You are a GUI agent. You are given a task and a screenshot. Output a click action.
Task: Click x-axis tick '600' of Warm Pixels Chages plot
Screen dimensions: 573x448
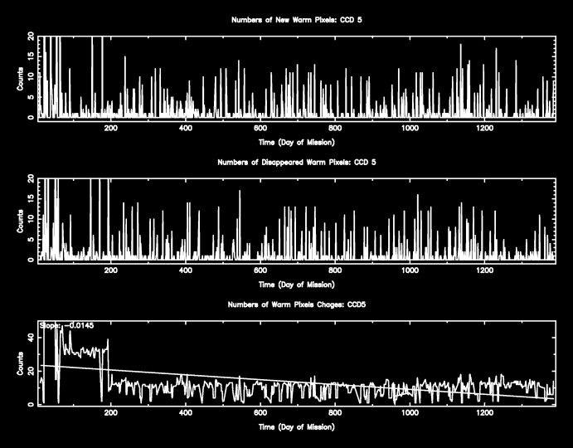tap(260, 413)
